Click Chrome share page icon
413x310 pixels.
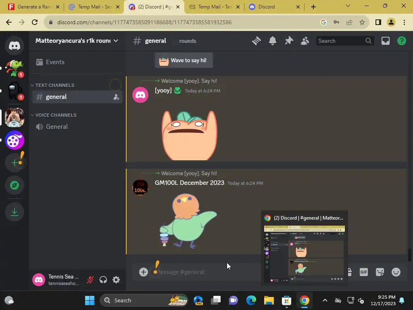point(349,23)
